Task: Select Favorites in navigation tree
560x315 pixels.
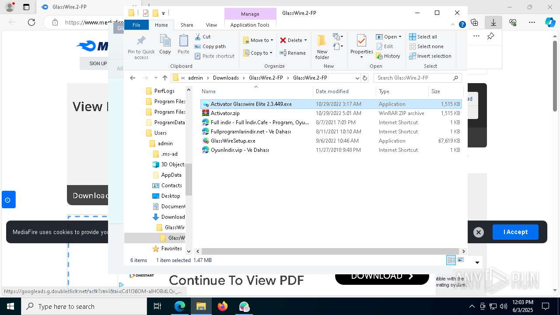Action: click(x=171, y=248)
